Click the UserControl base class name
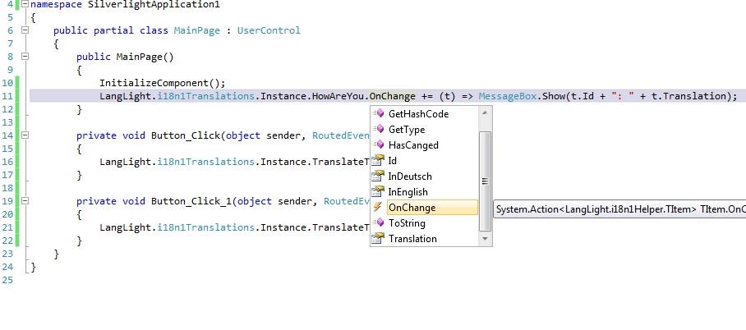 click(x=269, y=30)
